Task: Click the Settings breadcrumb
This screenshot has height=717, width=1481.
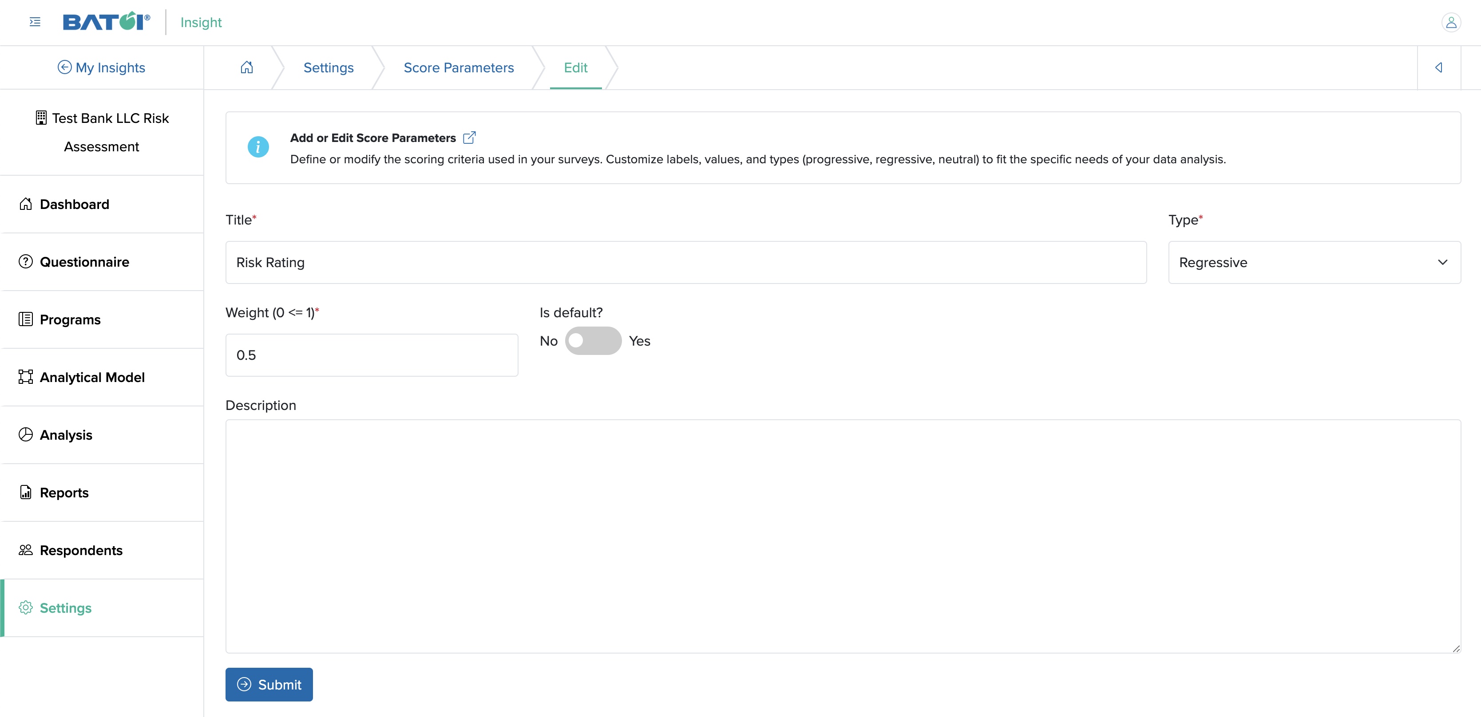Action: (328, 67)
